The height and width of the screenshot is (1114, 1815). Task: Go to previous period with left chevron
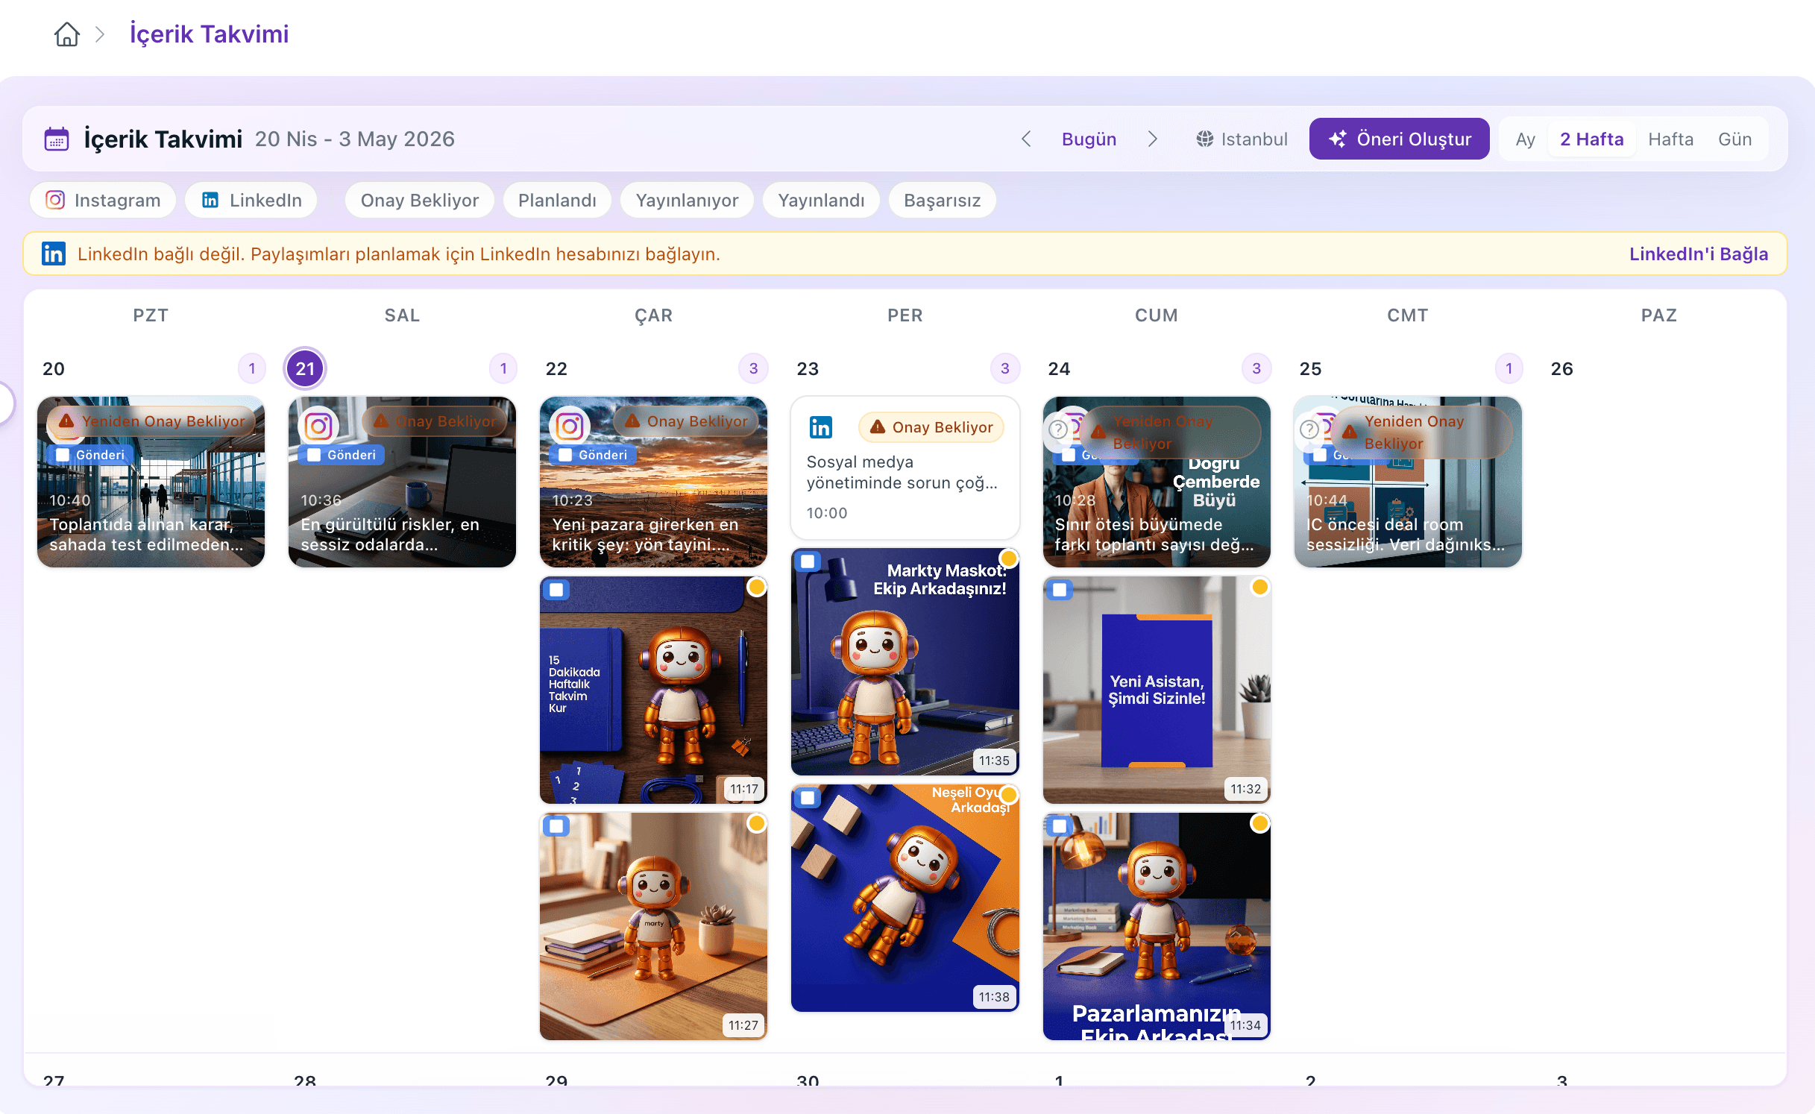1026,139
